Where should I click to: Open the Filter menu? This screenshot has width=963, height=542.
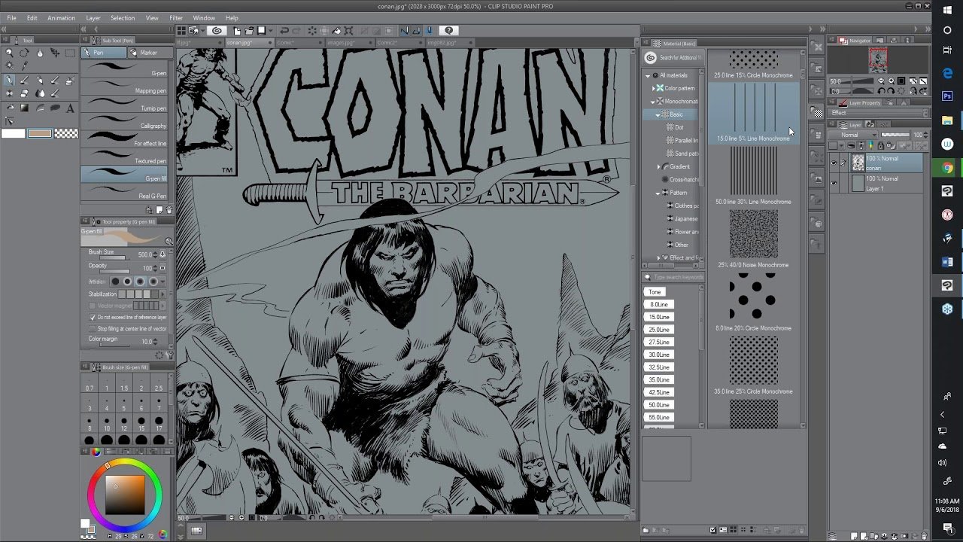point(176,17)
